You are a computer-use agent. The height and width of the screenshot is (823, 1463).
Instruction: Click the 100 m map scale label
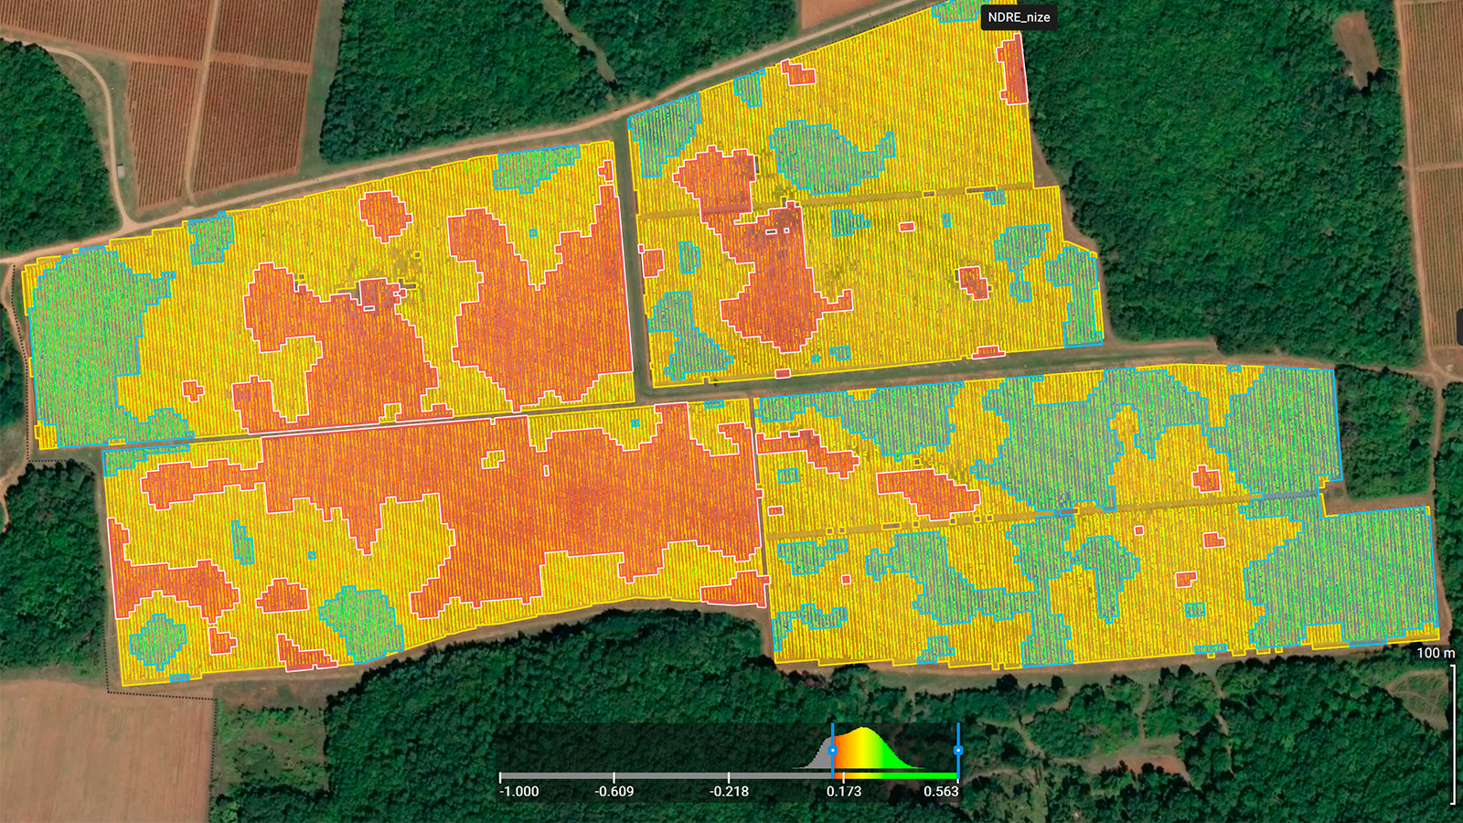(1436, 653)
